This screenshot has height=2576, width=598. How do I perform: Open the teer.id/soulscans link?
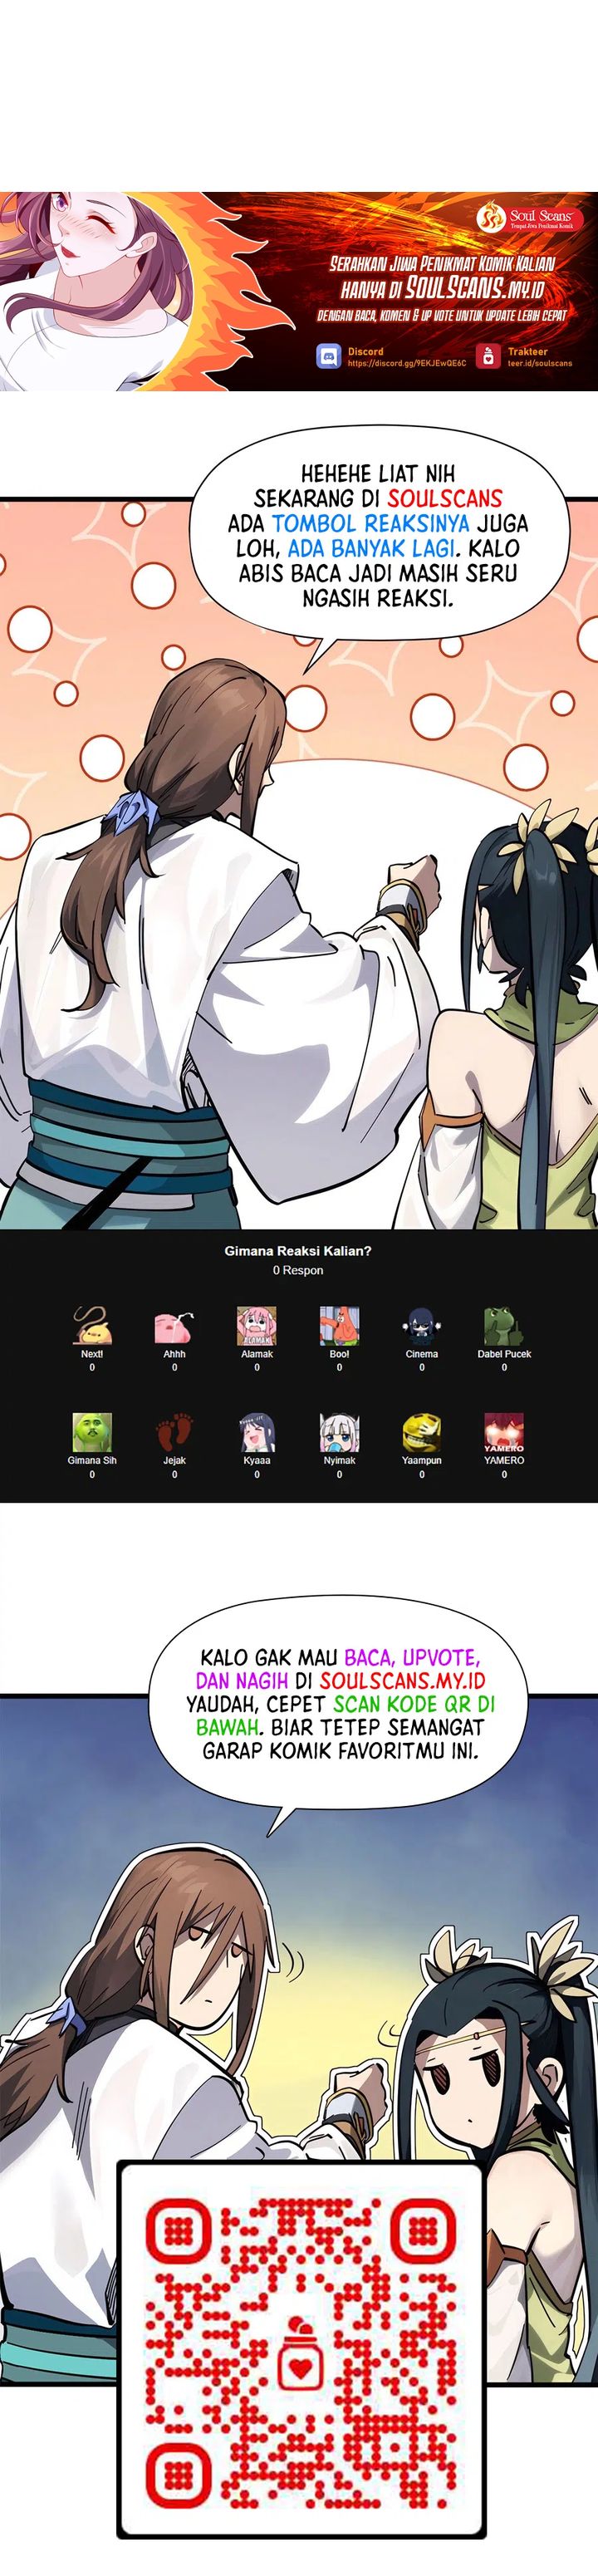pos(540,364)
